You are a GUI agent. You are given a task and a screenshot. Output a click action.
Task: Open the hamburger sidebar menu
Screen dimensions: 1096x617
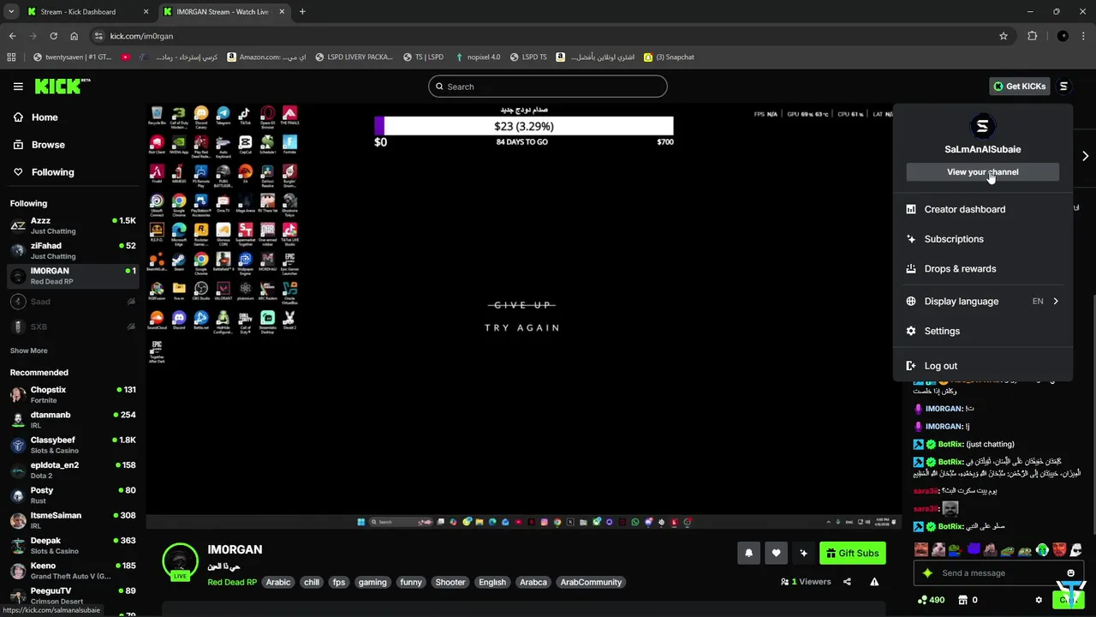click(18, 87)
